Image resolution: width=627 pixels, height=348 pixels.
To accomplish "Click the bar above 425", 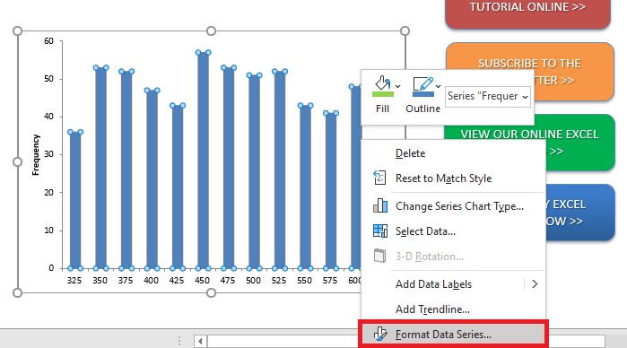I will click(x=178, y=187).
